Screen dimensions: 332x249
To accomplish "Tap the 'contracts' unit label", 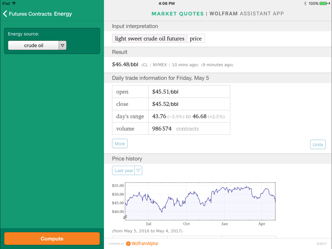I will coord(187,128).
